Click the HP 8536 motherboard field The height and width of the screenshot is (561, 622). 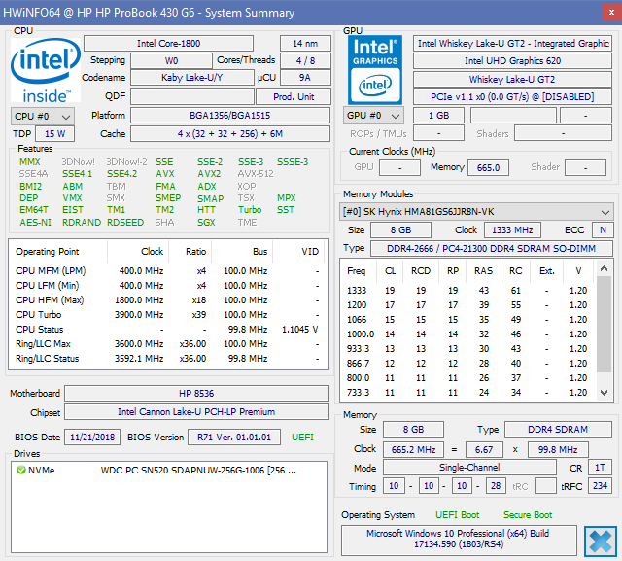point(196,393)
